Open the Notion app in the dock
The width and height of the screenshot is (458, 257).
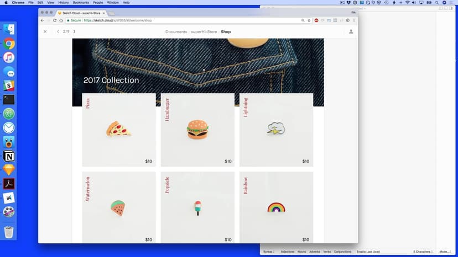[x=9, y=156]
